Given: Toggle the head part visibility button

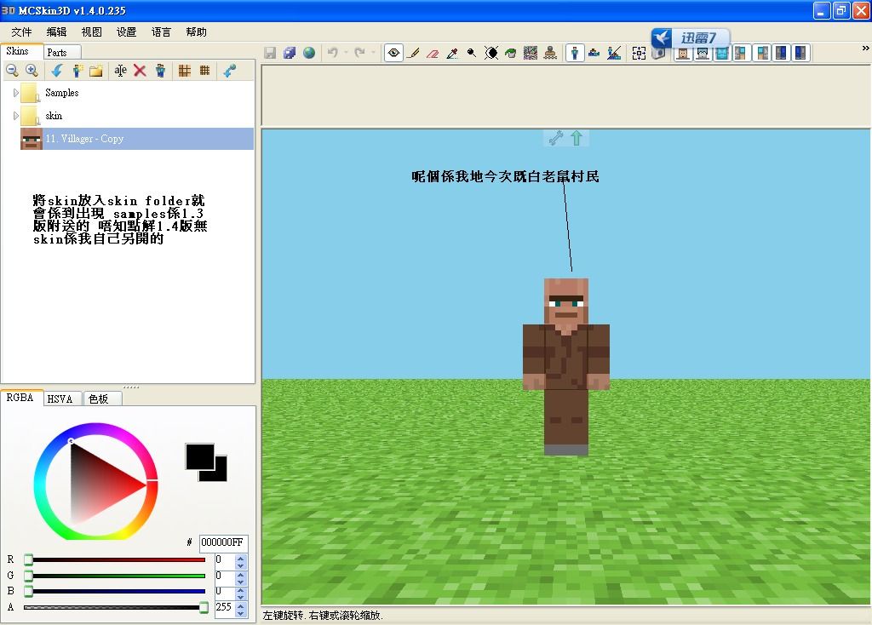Looking at the screenshot, I should (682, 53).
